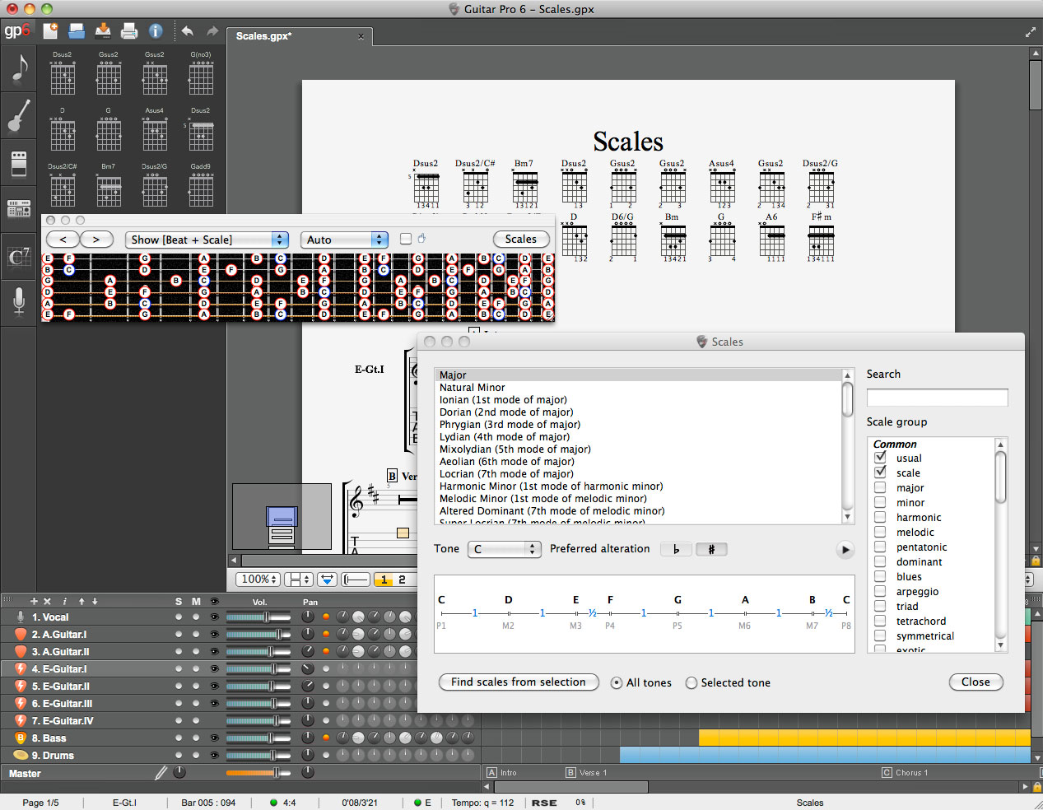Create a new file with the New Document icon
1043x810 pixels.
(51, 31)
